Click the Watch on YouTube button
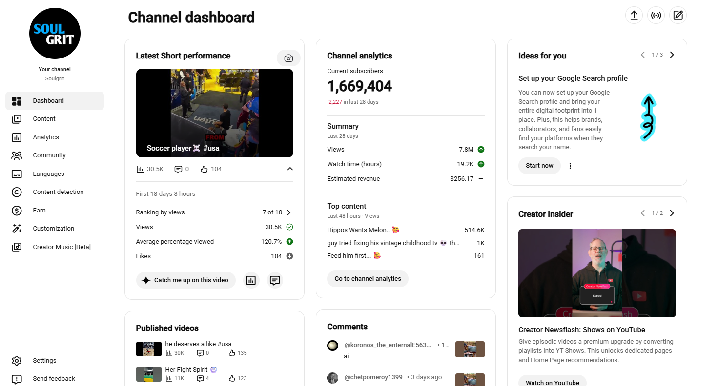This screenshot has width=718, height=386. tap(553, 381)
